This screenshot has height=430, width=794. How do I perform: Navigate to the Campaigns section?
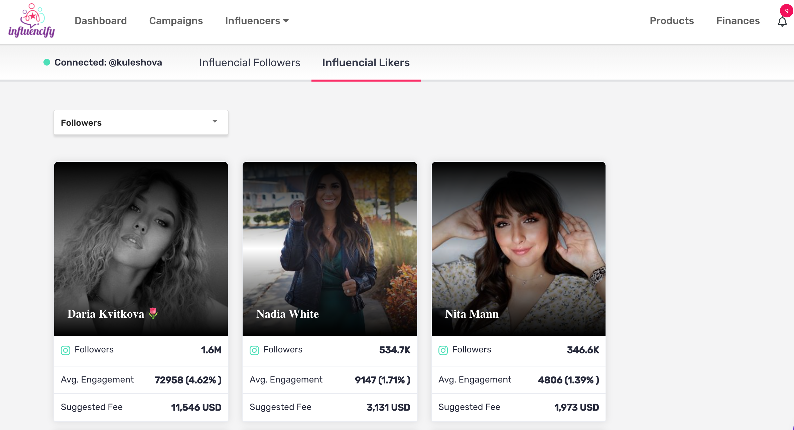[176, 21]
